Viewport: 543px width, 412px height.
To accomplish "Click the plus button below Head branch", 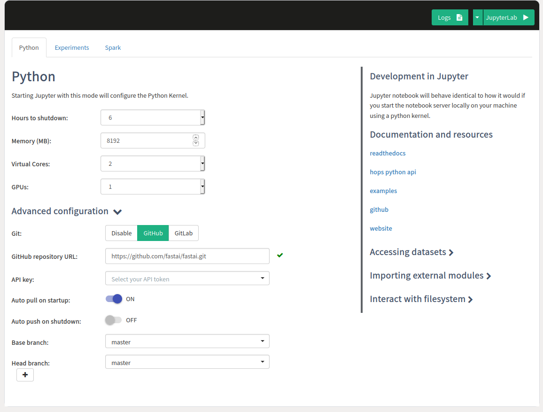I will tap(25, 375).
